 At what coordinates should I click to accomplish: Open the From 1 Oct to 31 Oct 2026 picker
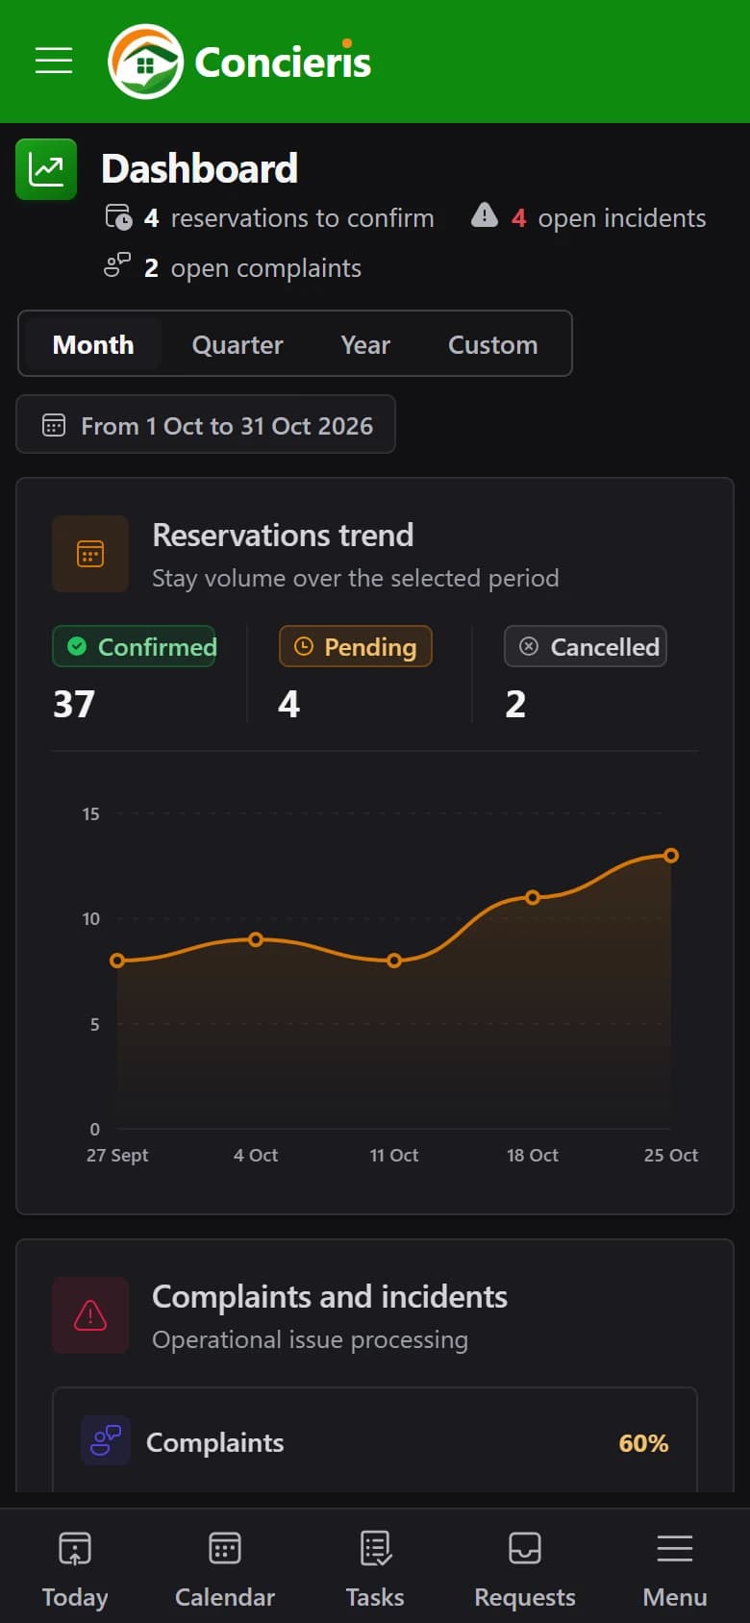coord(206,424)
